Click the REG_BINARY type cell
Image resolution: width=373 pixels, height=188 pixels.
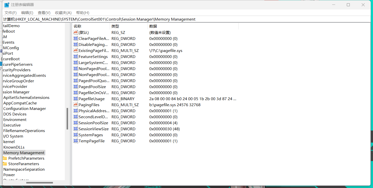(x=123, y=99)
